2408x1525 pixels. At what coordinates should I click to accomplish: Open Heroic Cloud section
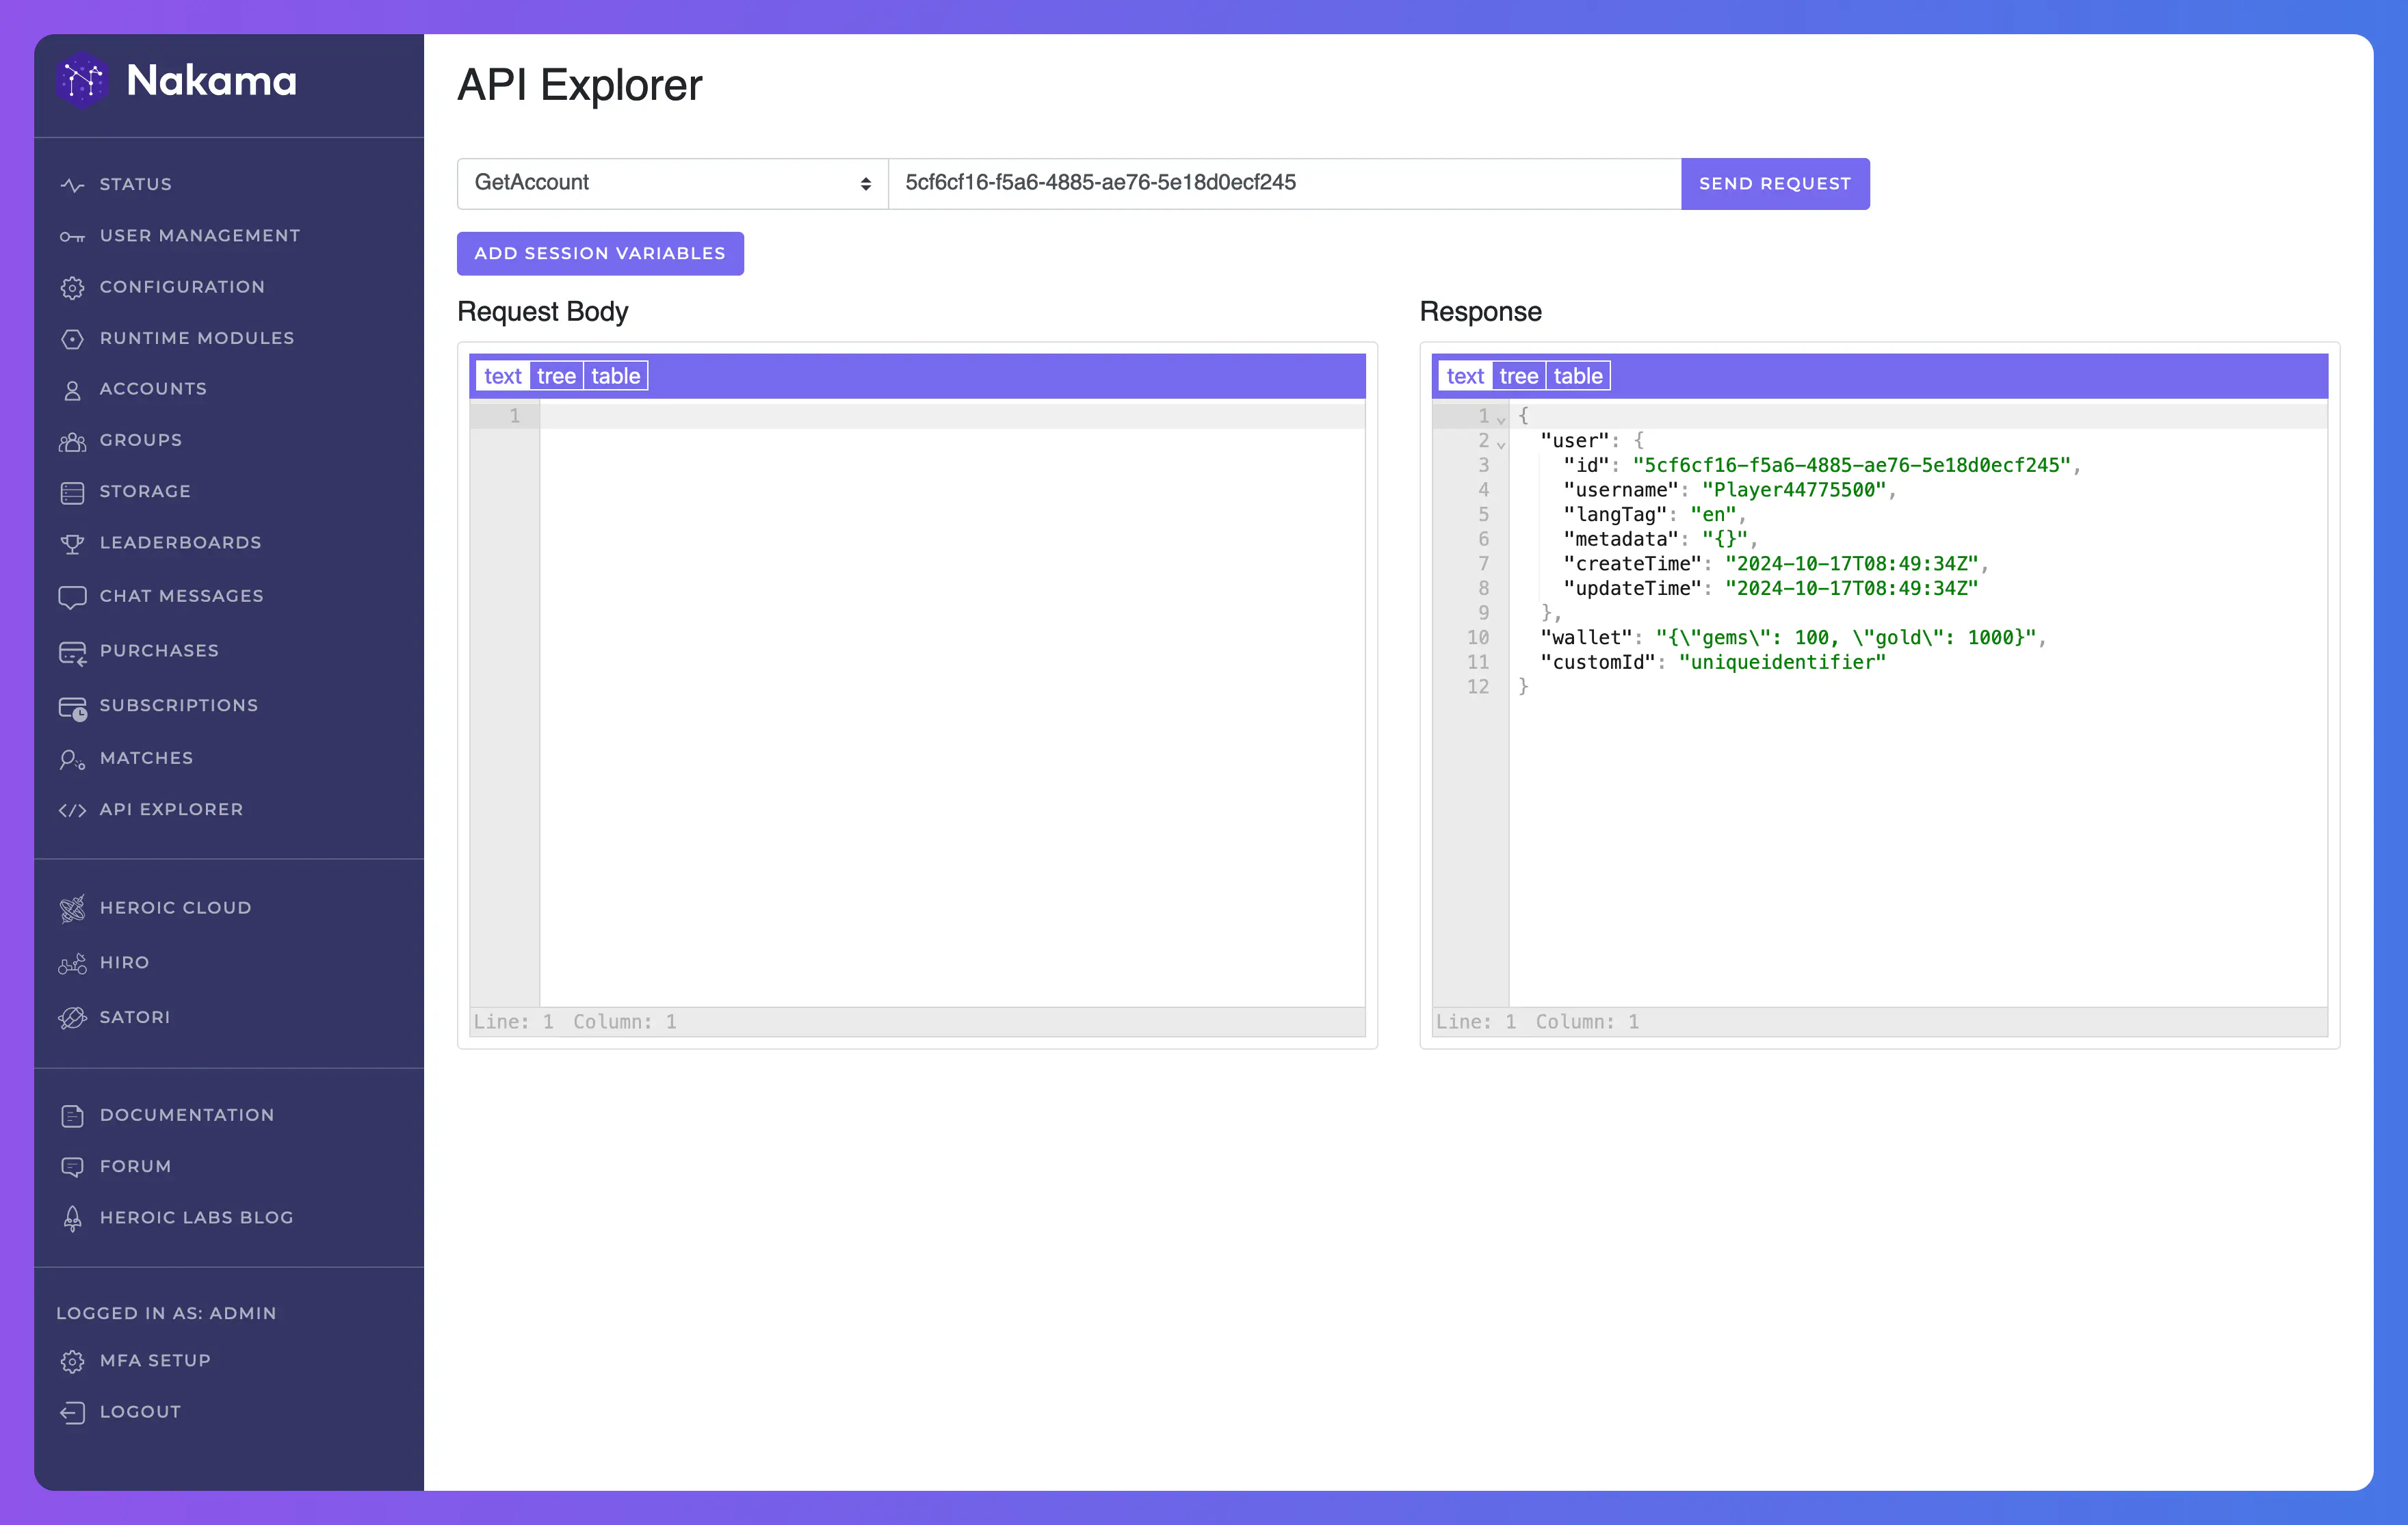[x=177, y=907]
